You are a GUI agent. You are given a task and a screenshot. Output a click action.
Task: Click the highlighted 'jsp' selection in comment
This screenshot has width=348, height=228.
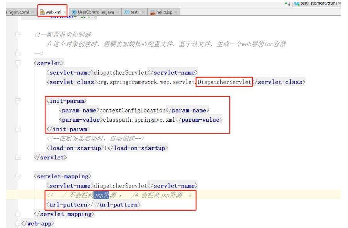(101, 195)
